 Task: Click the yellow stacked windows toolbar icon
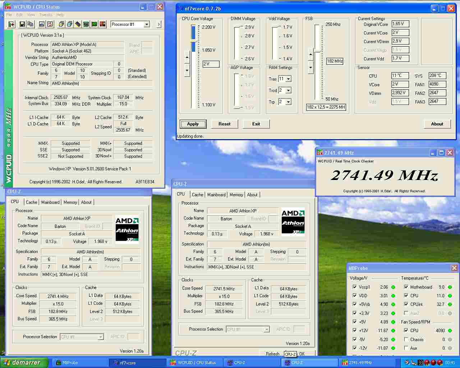click(61, 24)
